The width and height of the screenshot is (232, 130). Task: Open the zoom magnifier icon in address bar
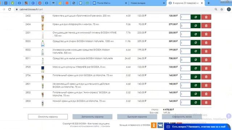tap(216, 9)
